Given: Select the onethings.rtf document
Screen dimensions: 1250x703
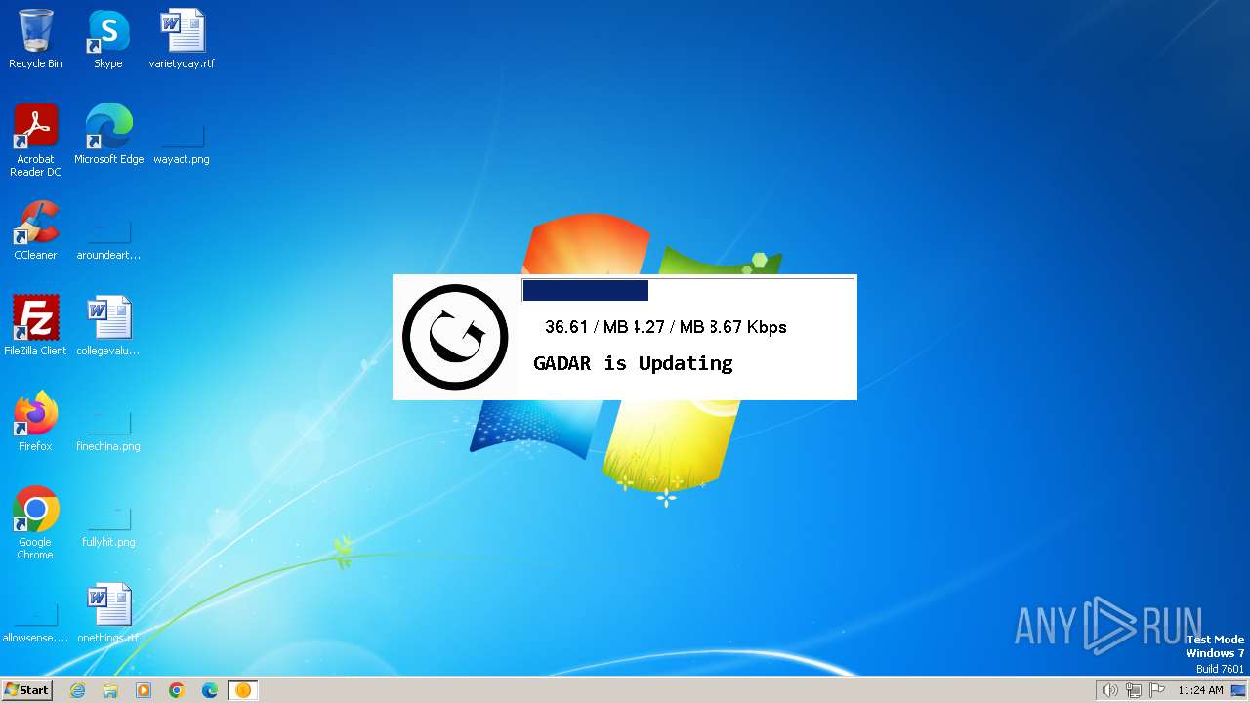Looking at the screenshot, I should coord(108,613).
